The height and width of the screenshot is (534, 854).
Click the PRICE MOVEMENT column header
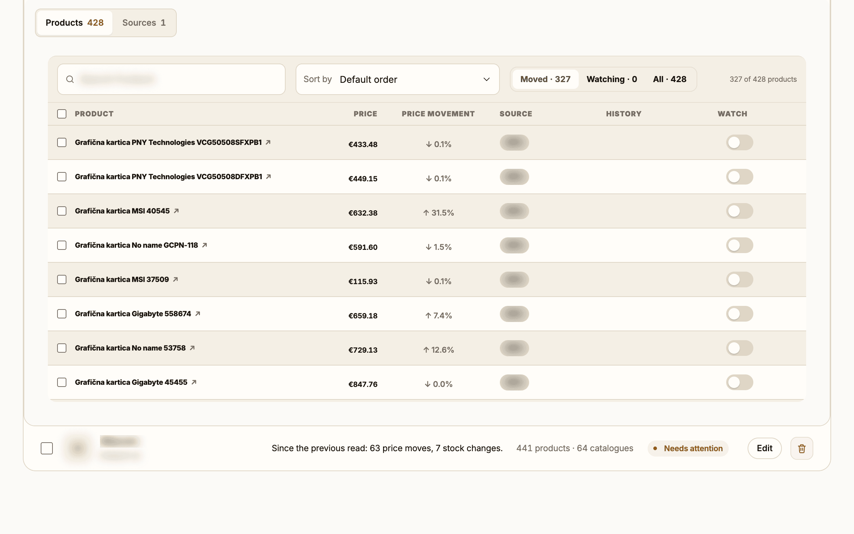438,114
